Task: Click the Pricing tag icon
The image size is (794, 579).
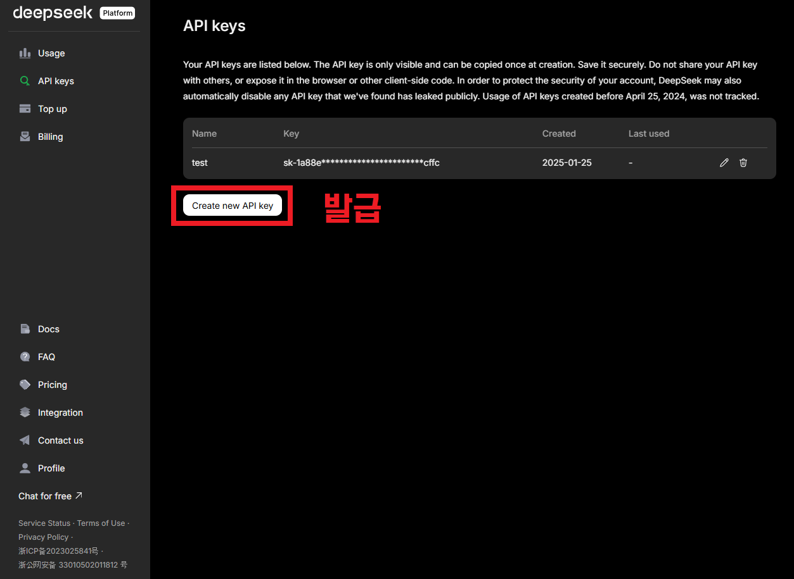Action: [25, 385]
